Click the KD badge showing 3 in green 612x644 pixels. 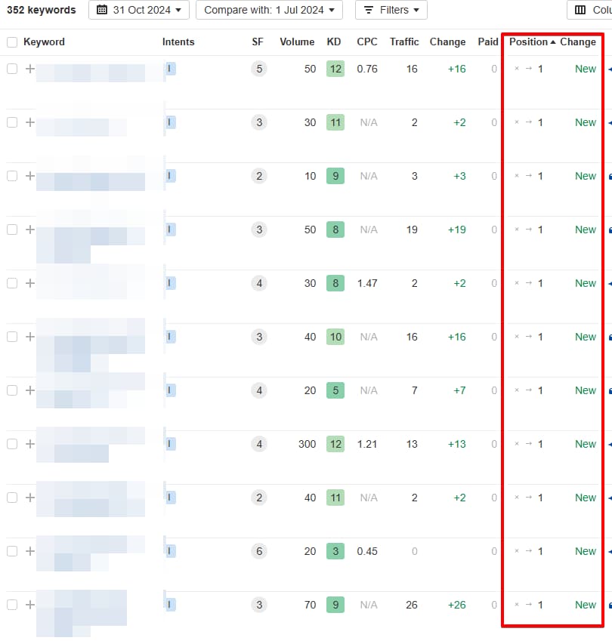point(335,551)
